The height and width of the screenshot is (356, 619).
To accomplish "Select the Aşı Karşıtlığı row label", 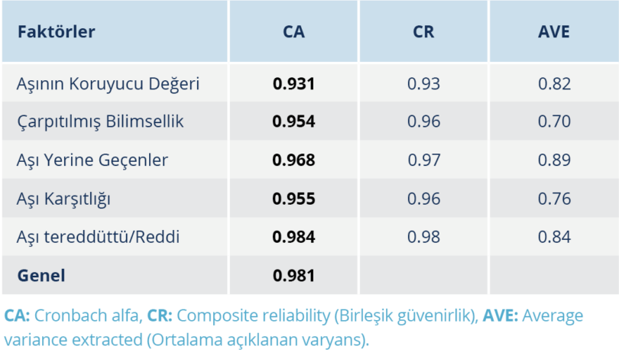I will [x=64, y=199].
